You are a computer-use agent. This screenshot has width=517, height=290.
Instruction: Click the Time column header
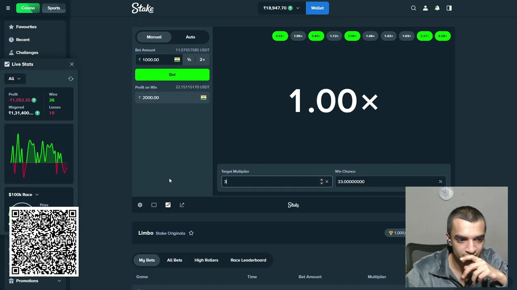[252, 277]
